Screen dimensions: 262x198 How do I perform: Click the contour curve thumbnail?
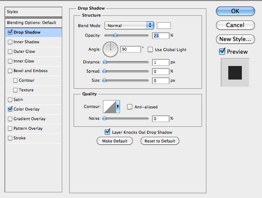tap(110, 107)
